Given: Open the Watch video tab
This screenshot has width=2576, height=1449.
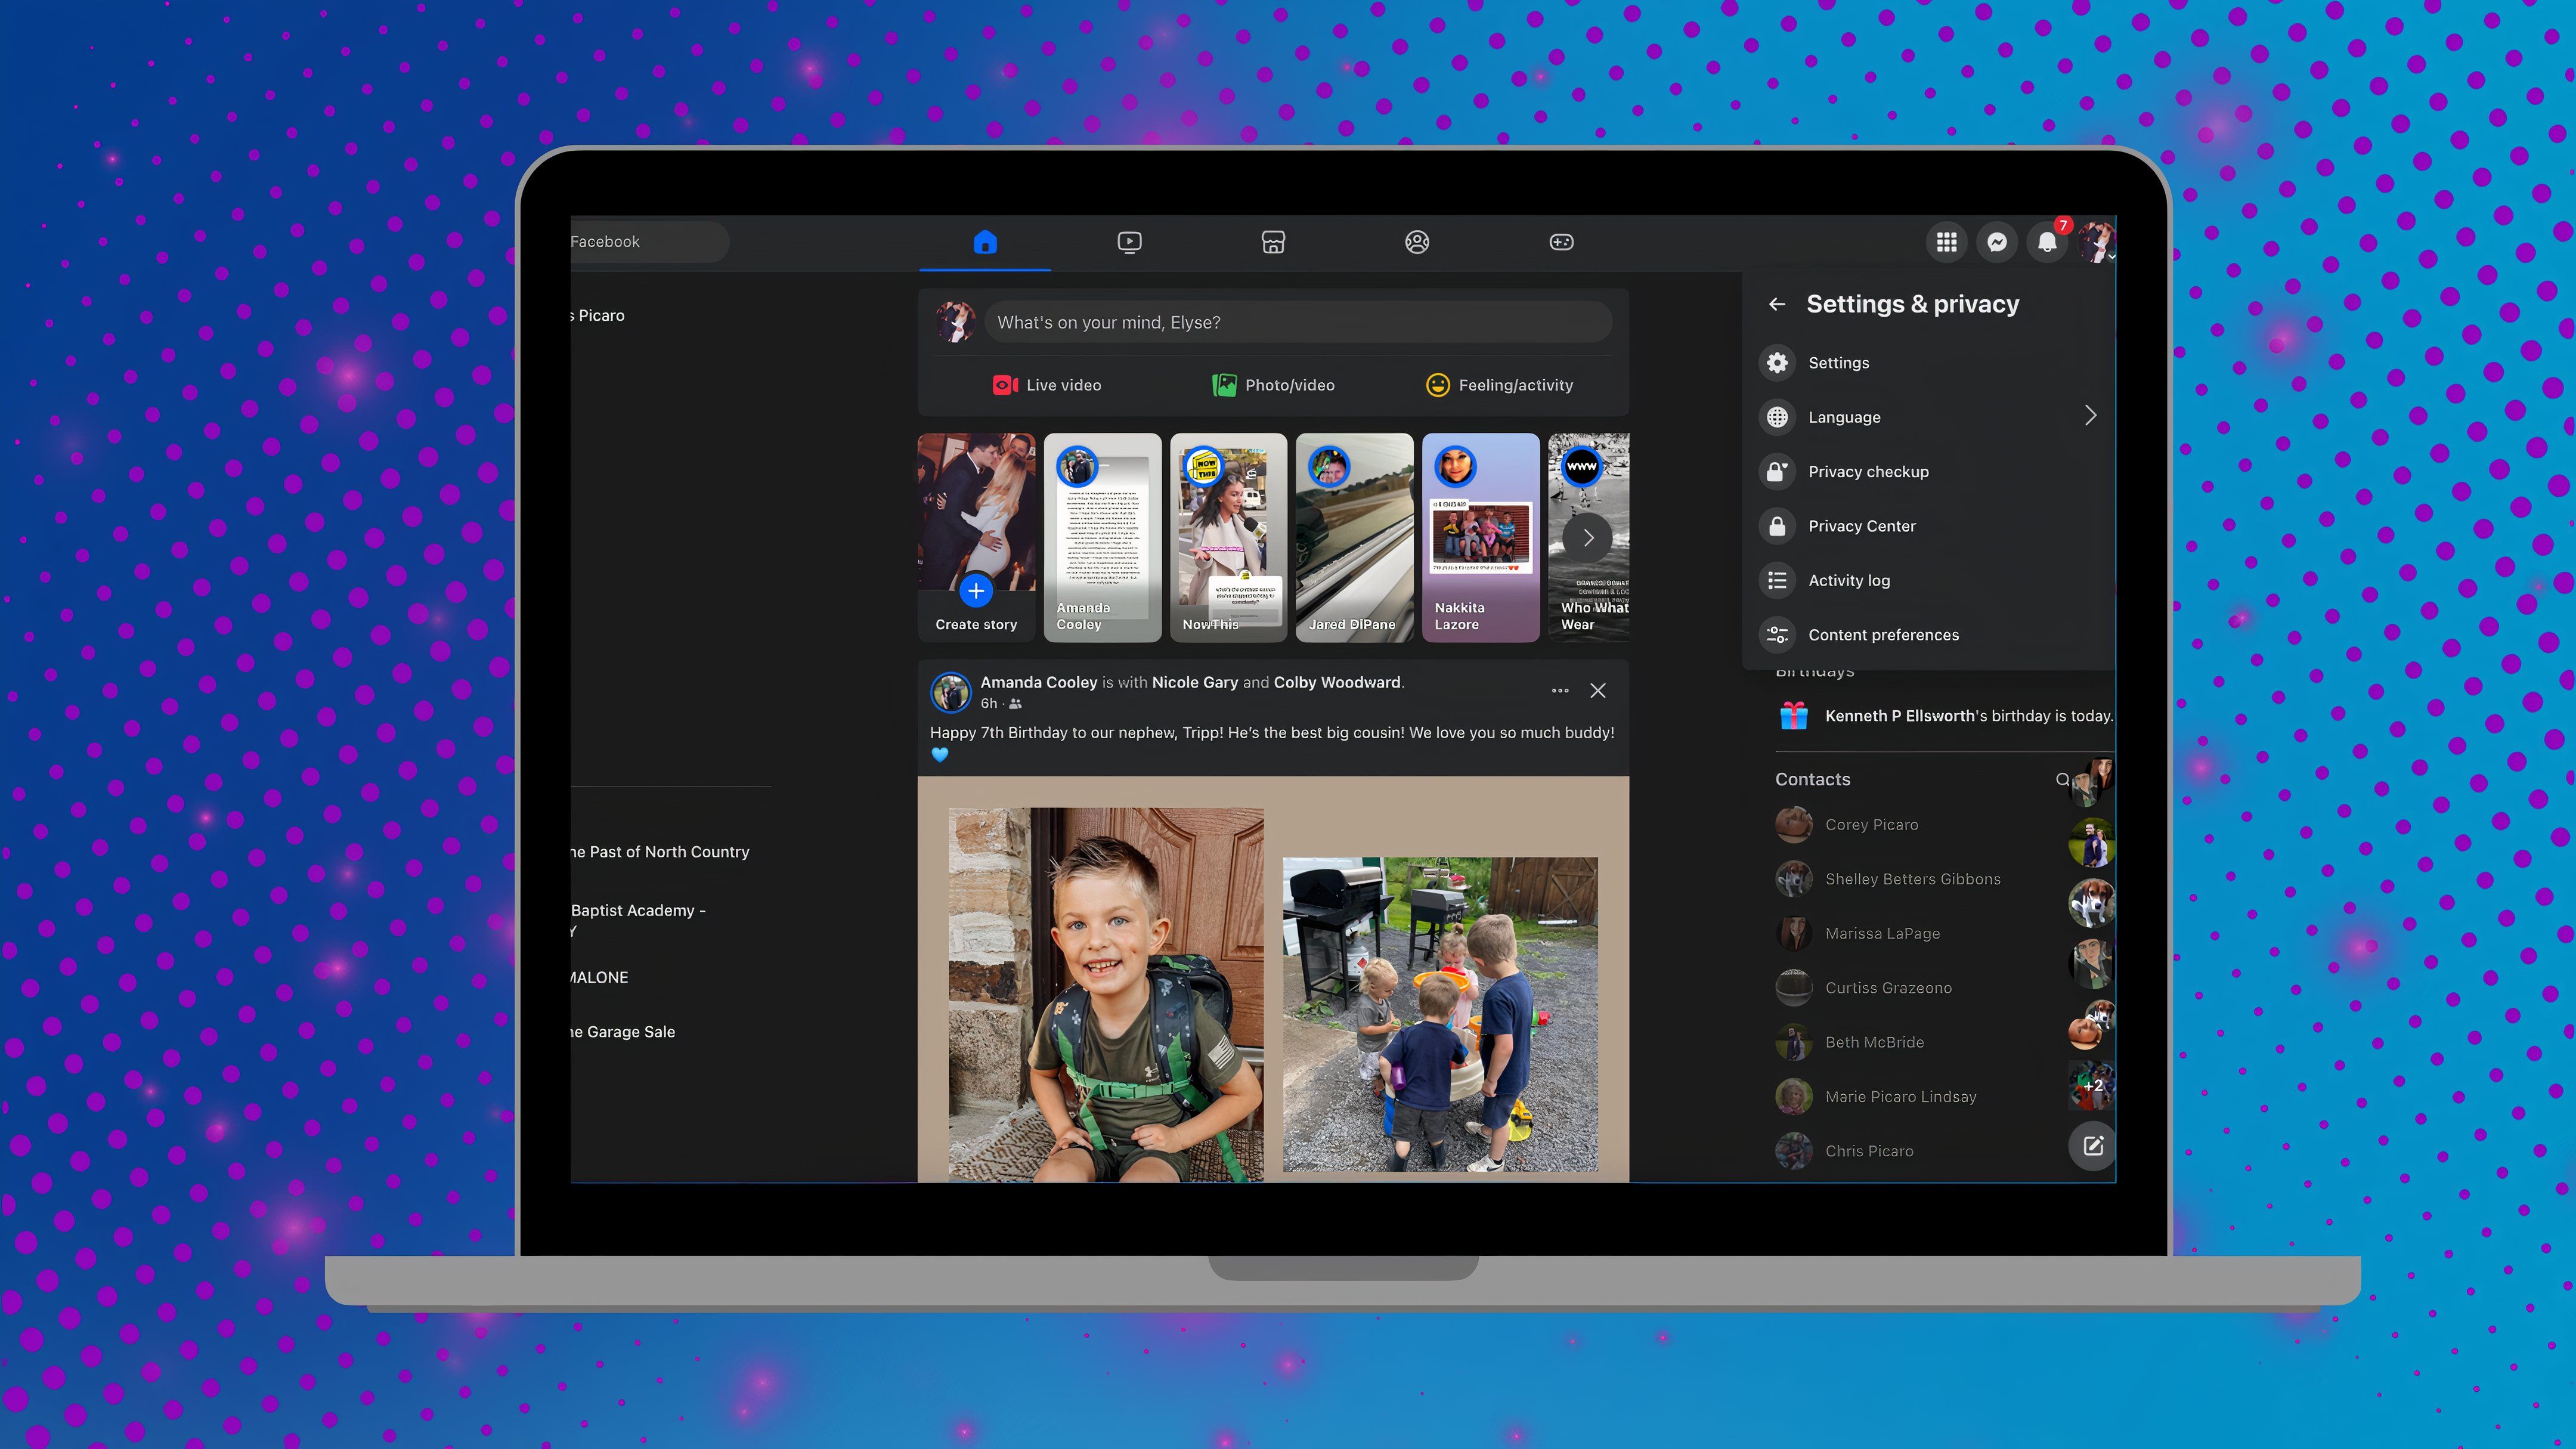Looking at the screenshot, I should point(1129,242).
